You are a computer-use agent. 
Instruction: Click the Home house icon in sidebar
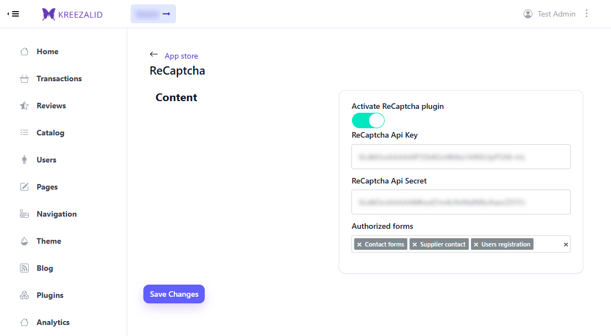coord(24,51)
